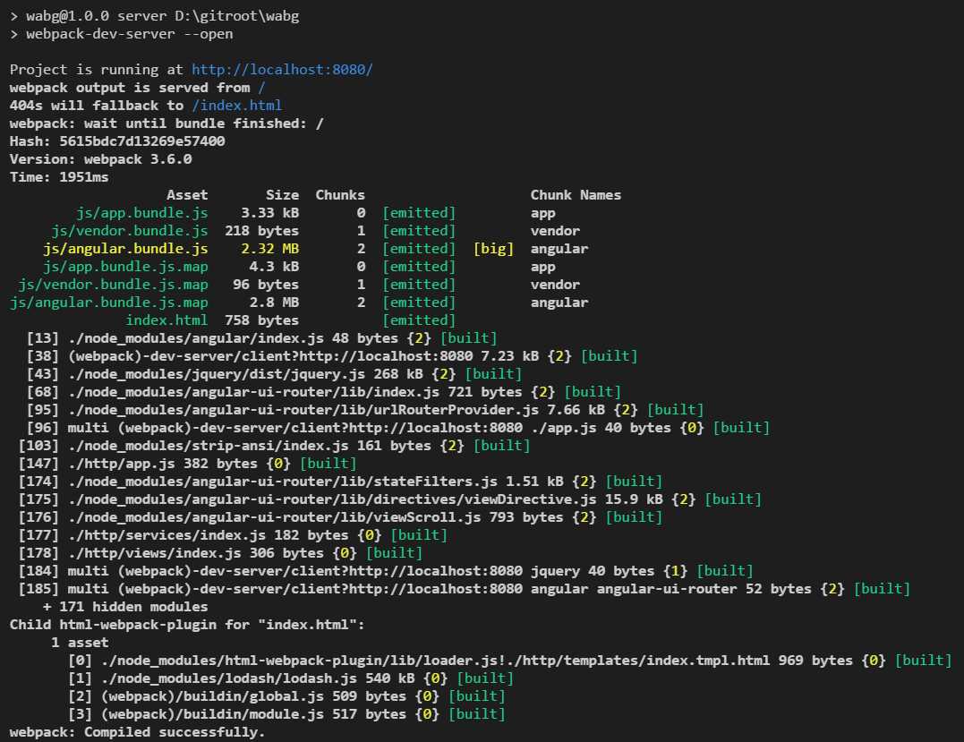
Task: Open the http://localhost:8080/ project link
Action: 282,70
